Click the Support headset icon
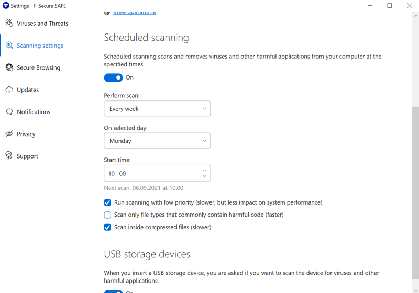Screen dimensions: 419x293 click(9, 155)
